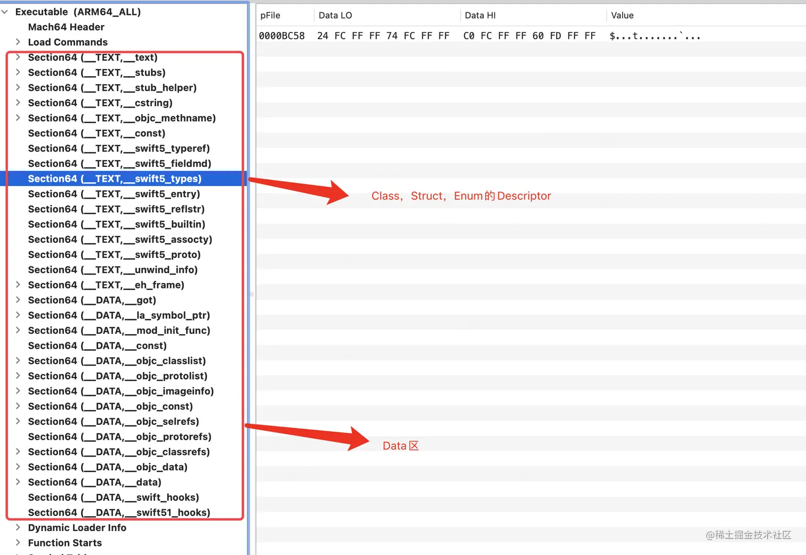
Task: Select Section64 (__DATA,__const) row
Action: click(124, 345)
